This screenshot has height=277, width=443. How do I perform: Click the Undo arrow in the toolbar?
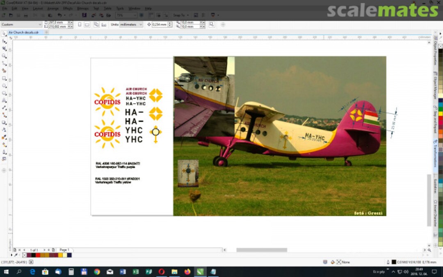60,15
